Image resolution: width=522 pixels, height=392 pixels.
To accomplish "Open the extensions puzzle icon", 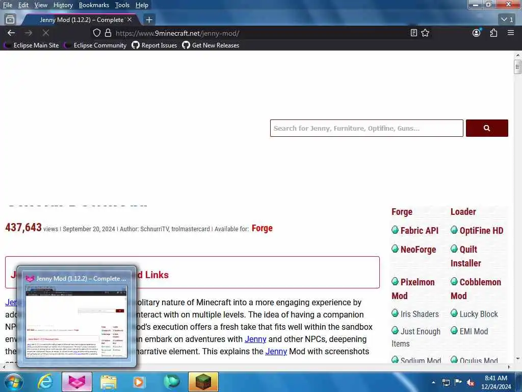I will [493, 33].
